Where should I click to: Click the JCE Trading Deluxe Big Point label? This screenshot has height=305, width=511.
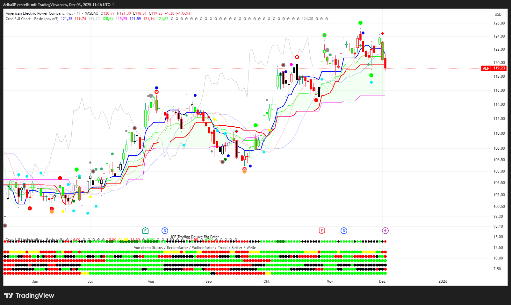[195, 237]
